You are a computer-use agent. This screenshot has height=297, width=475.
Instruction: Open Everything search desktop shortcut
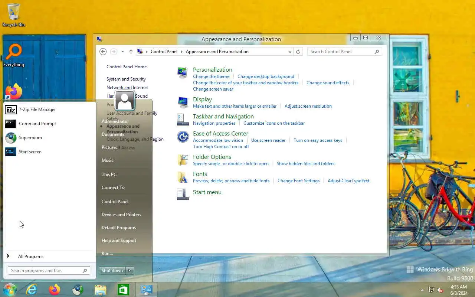pyautogui.click(x=14, y=56)
